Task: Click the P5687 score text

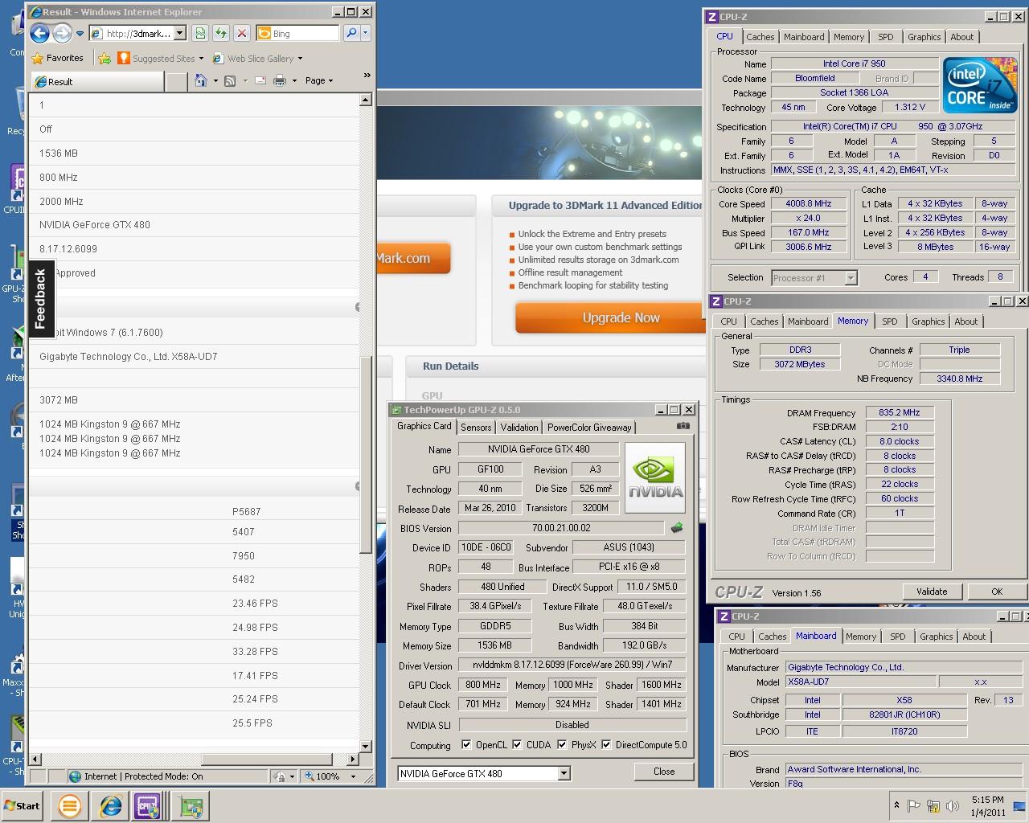Action: (x=246, y=511)
